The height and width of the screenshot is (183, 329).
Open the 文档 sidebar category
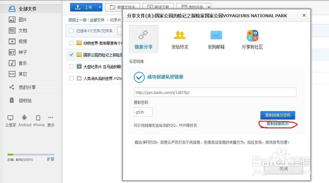point(22,31)
